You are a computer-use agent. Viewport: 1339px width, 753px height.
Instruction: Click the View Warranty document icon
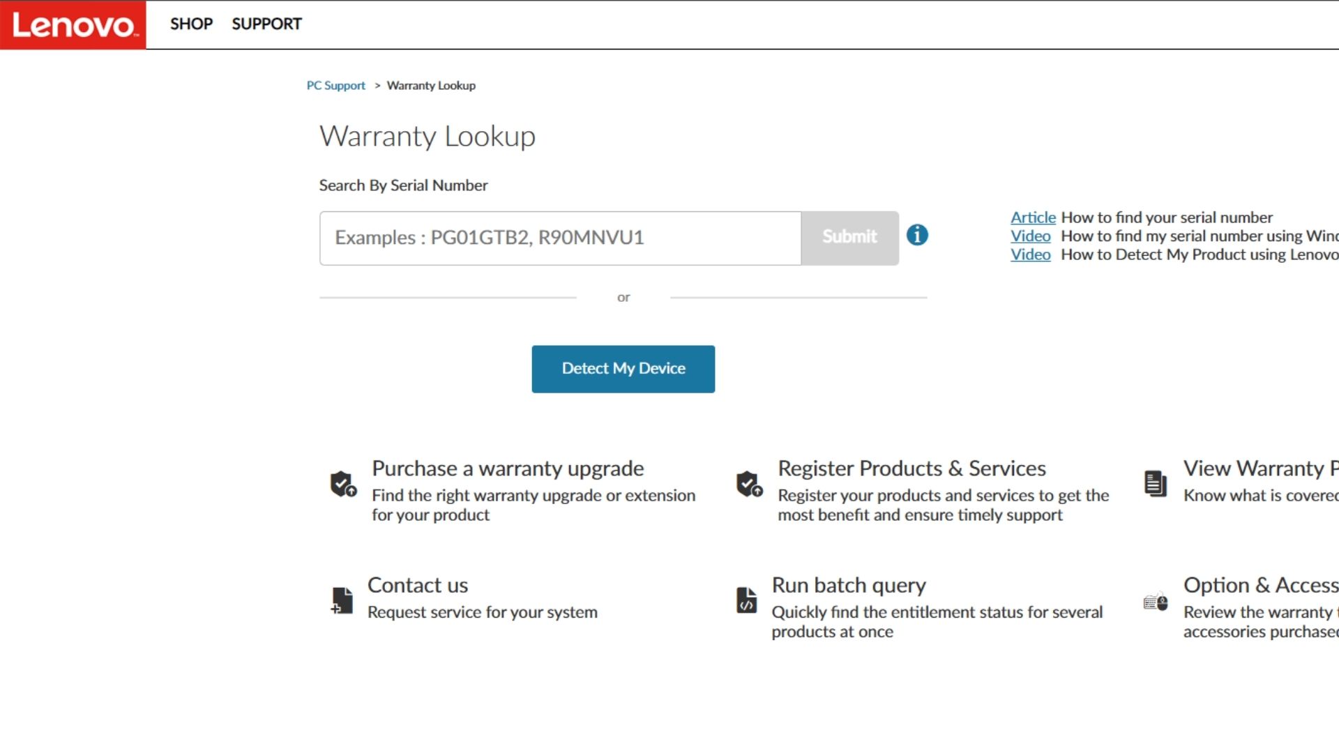tap(1155, 483)
